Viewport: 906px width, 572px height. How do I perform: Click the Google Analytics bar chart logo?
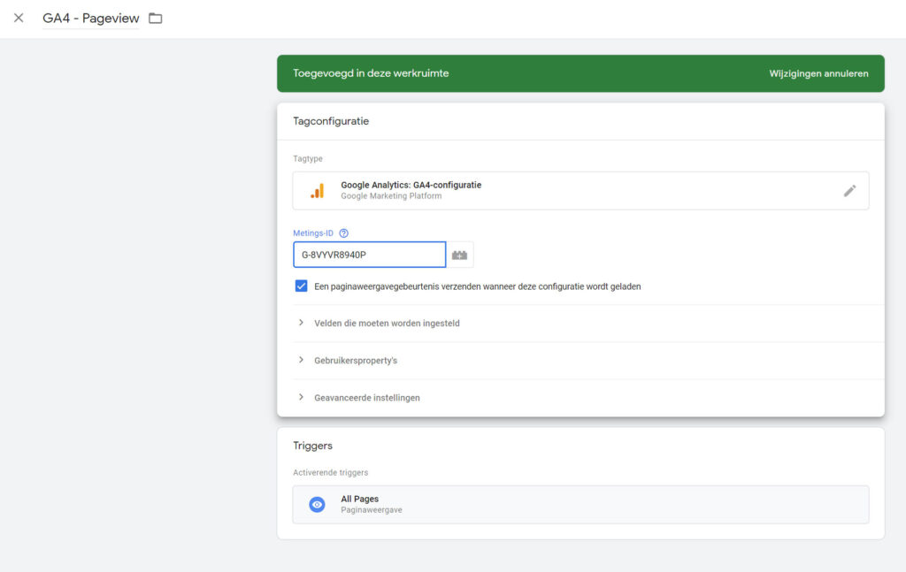pos(318,191)
